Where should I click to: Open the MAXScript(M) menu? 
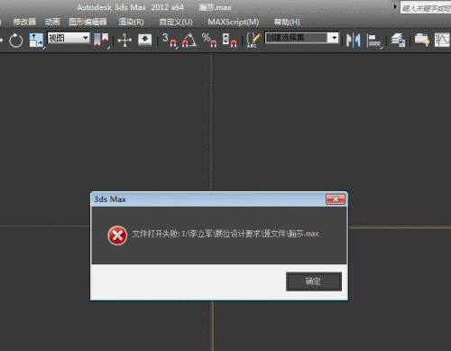(x=234, y=22)
